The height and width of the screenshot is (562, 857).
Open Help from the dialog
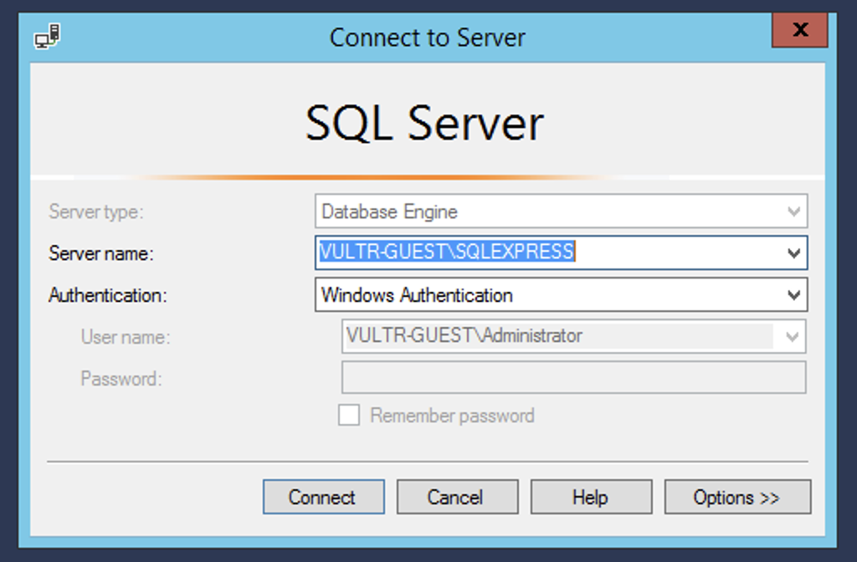591,497
